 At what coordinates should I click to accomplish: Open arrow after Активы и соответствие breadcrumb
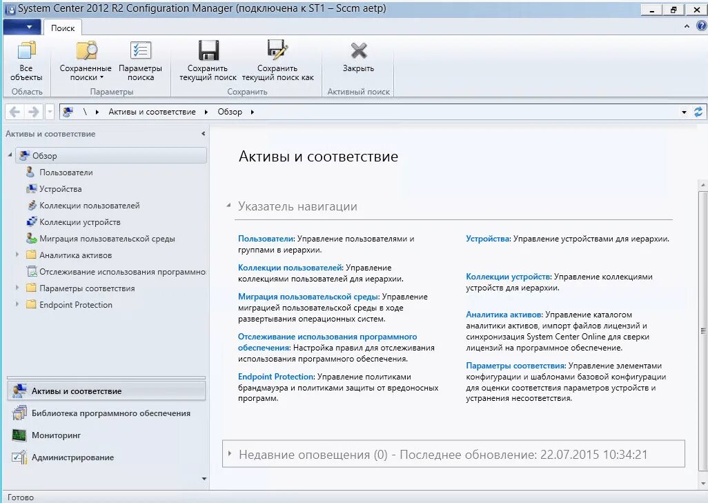point(206,112)
